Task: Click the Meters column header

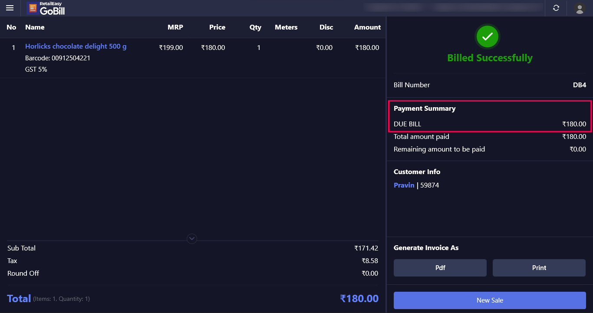Action: coord(286,27)
